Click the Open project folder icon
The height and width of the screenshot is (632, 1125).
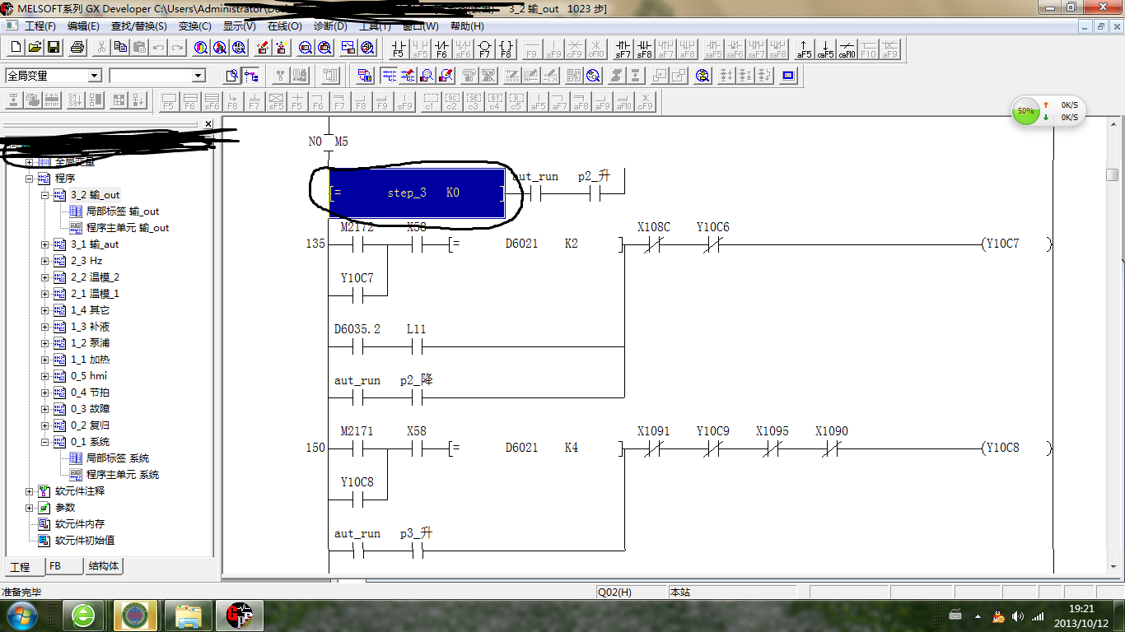tap(34, 48)
